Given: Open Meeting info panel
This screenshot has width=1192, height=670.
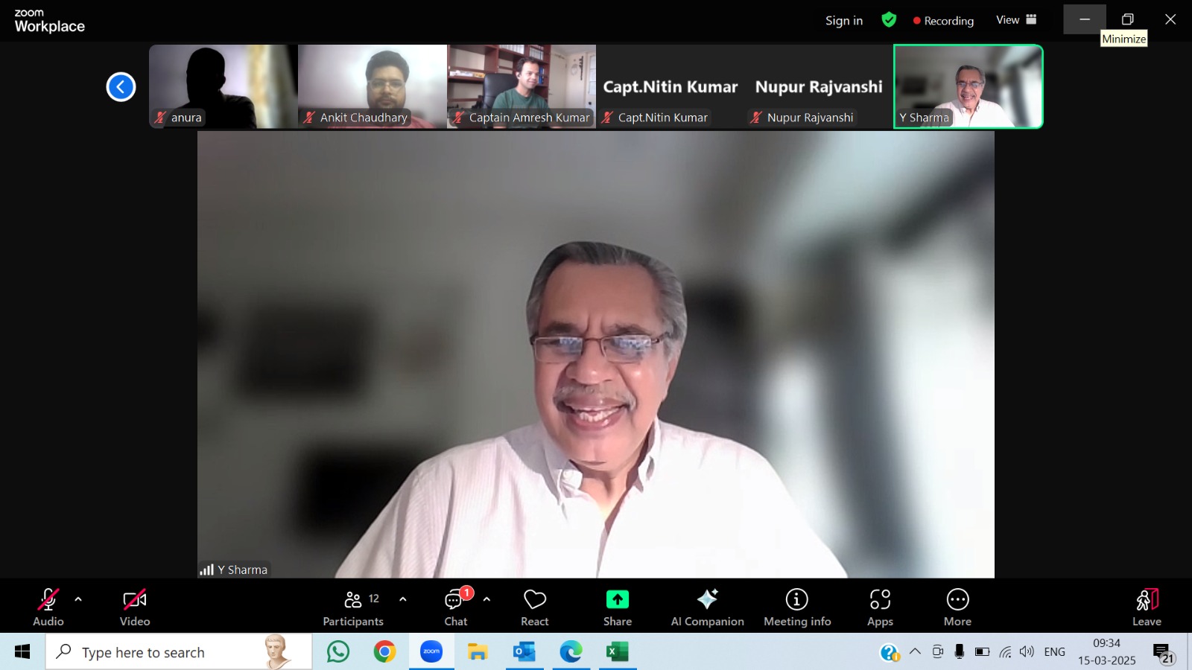Looking at the screenshot, I should coord(796,607).
